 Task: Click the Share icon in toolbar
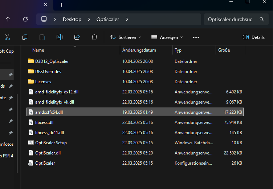point(77,37)
